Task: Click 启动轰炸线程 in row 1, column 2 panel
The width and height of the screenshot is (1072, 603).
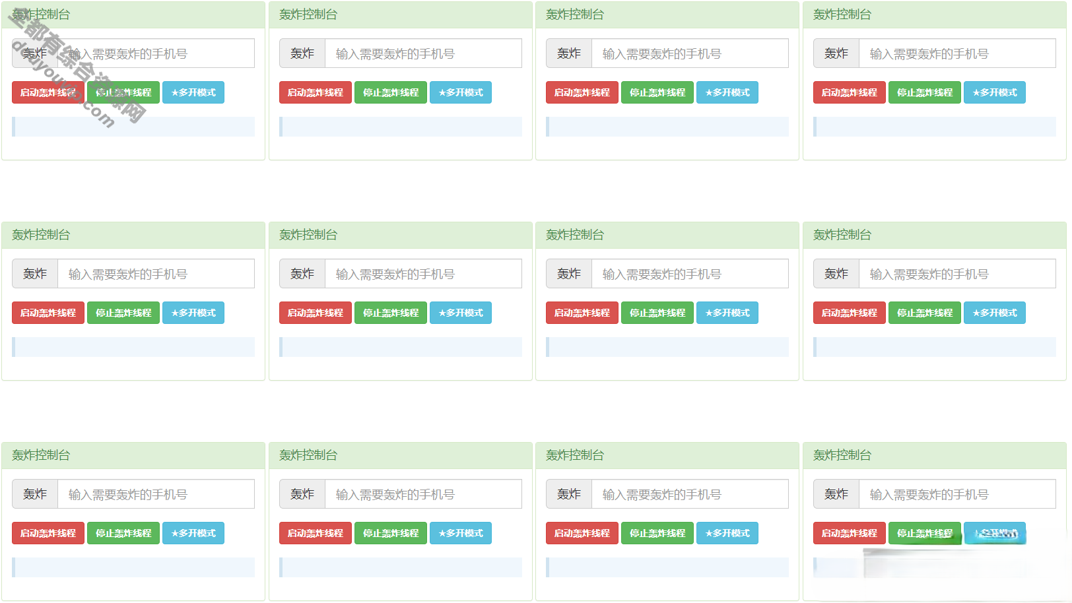Action: coord(316,92)
